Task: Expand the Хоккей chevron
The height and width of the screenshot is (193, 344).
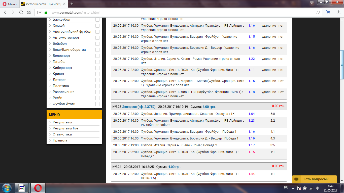Action: pos(50,26)
